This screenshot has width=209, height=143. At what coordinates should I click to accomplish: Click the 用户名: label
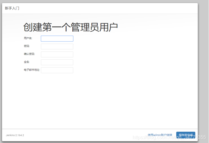(x=28, y=38)
